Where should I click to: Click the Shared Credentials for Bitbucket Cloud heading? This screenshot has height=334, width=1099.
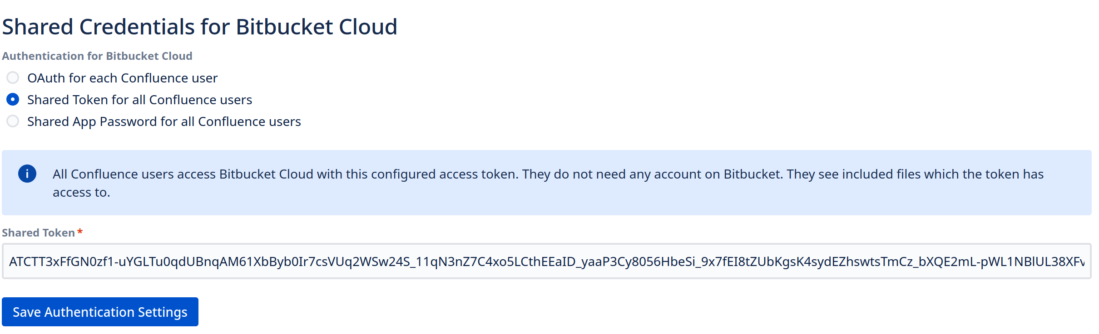pos(200,27)
